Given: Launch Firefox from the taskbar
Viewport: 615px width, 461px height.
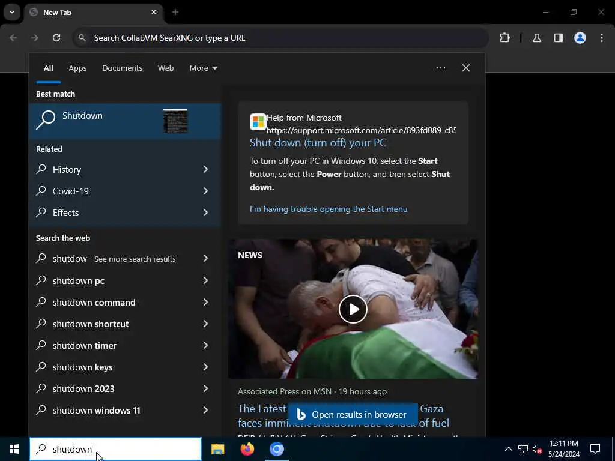Looking at the screenshot, I should pyautogui.click(x=247, y=449).
